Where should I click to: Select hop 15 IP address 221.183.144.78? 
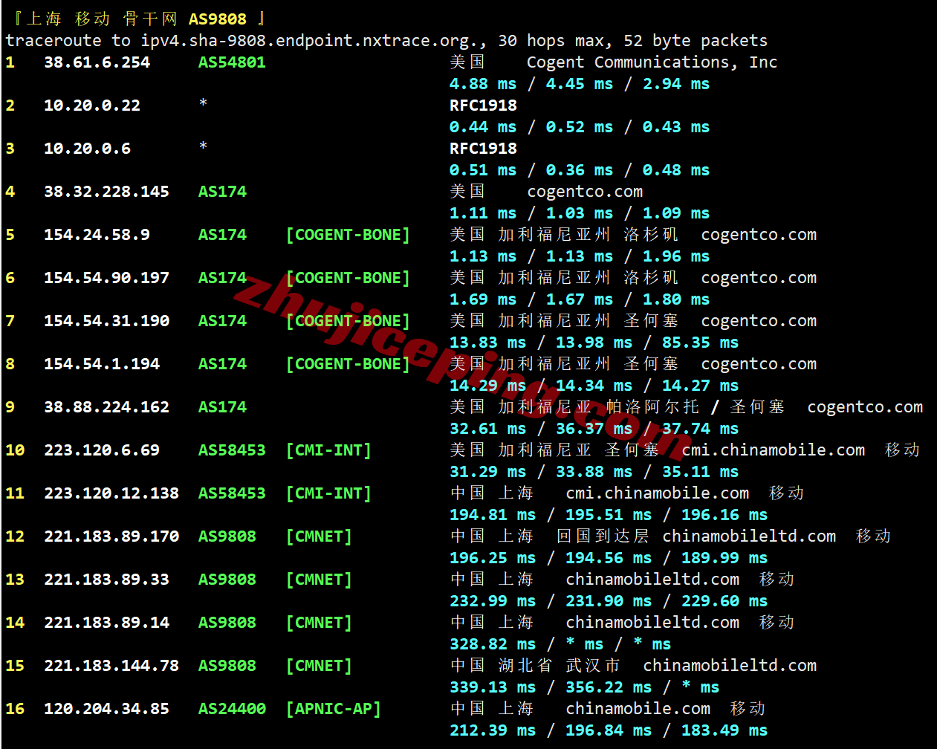(111, 666)
